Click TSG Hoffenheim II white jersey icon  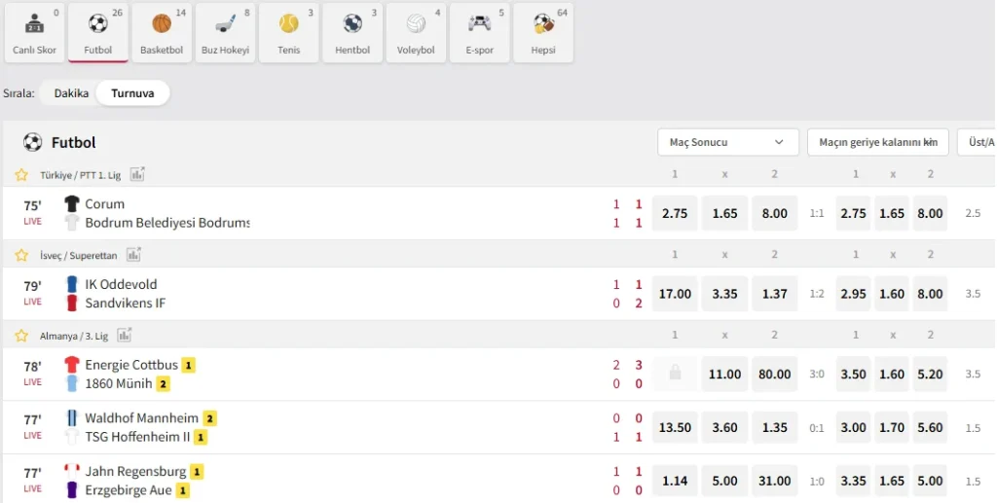(72, 436)
